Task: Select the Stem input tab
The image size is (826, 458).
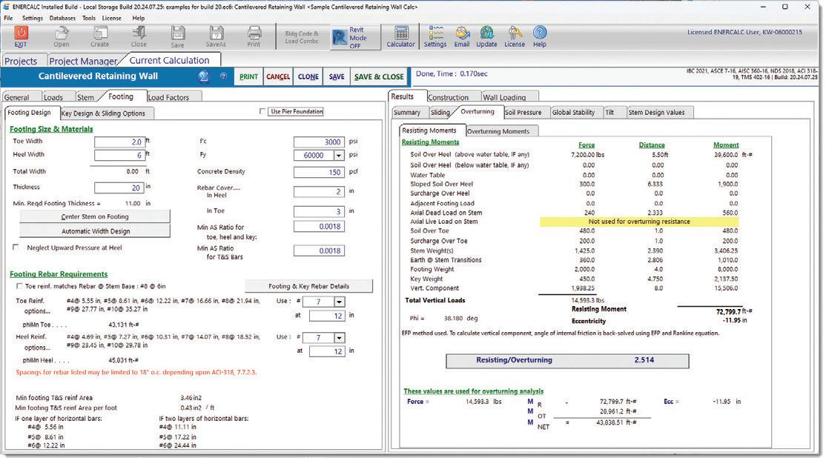Action: pos(85,97)
